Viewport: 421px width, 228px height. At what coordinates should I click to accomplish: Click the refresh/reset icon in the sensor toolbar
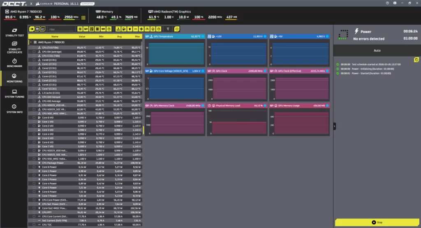pos(177,29)
